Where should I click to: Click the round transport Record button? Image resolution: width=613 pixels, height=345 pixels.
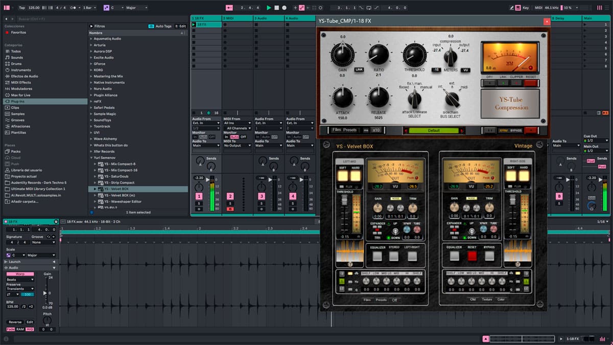click(284, 8)
